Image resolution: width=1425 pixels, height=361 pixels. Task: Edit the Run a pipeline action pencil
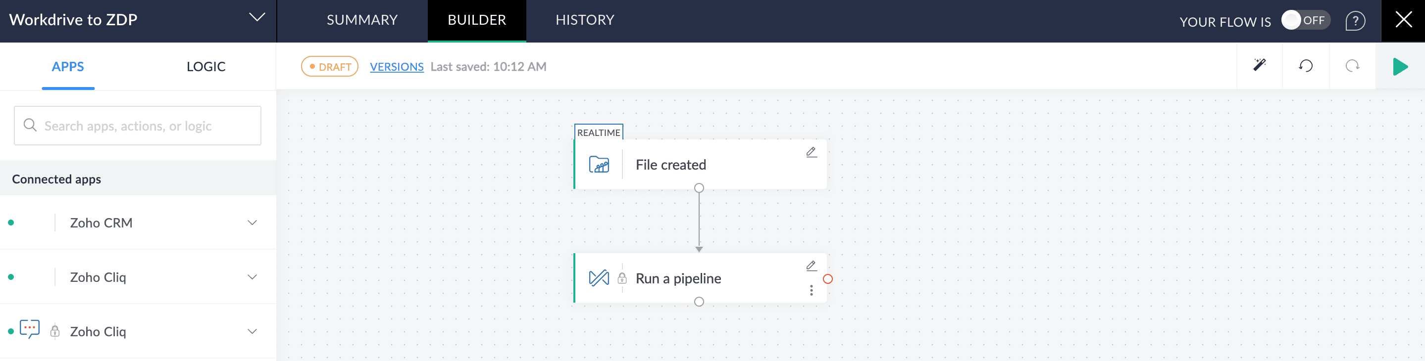811,266
